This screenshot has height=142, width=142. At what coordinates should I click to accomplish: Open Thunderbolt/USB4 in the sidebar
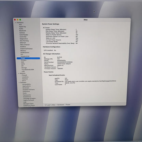pos(28,70)
